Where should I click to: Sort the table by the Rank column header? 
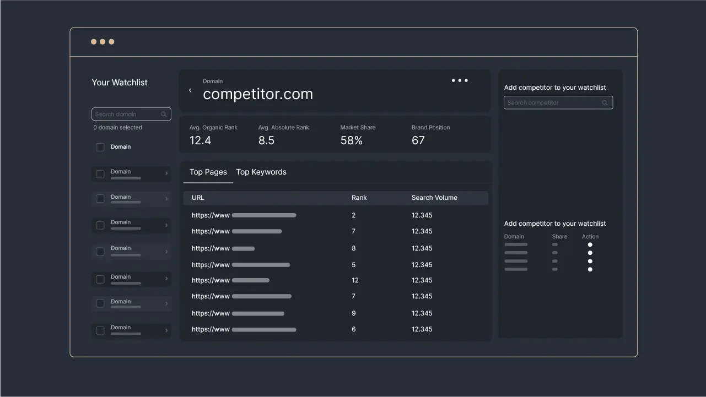[359, 198]
